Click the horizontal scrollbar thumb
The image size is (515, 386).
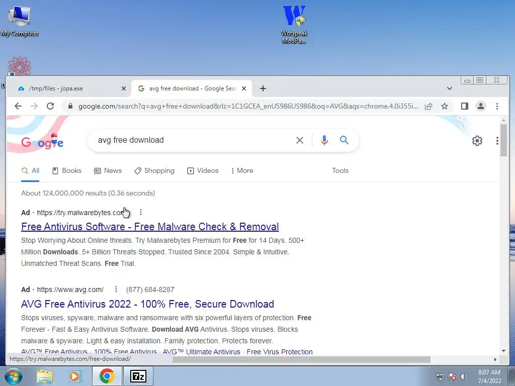coord(302,360)
